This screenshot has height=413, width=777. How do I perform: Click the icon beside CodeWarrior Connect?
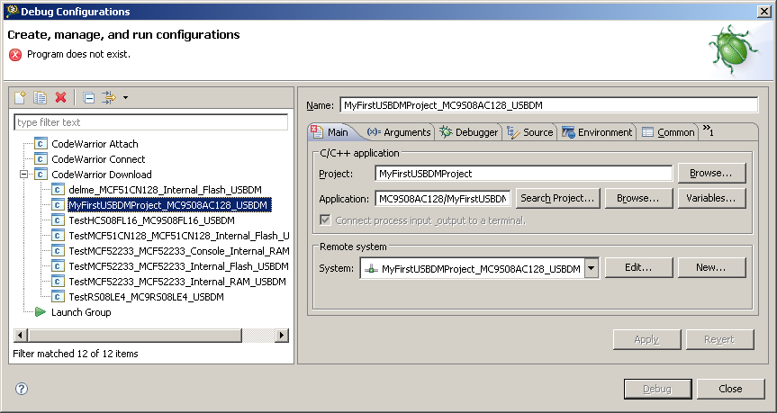41,159
